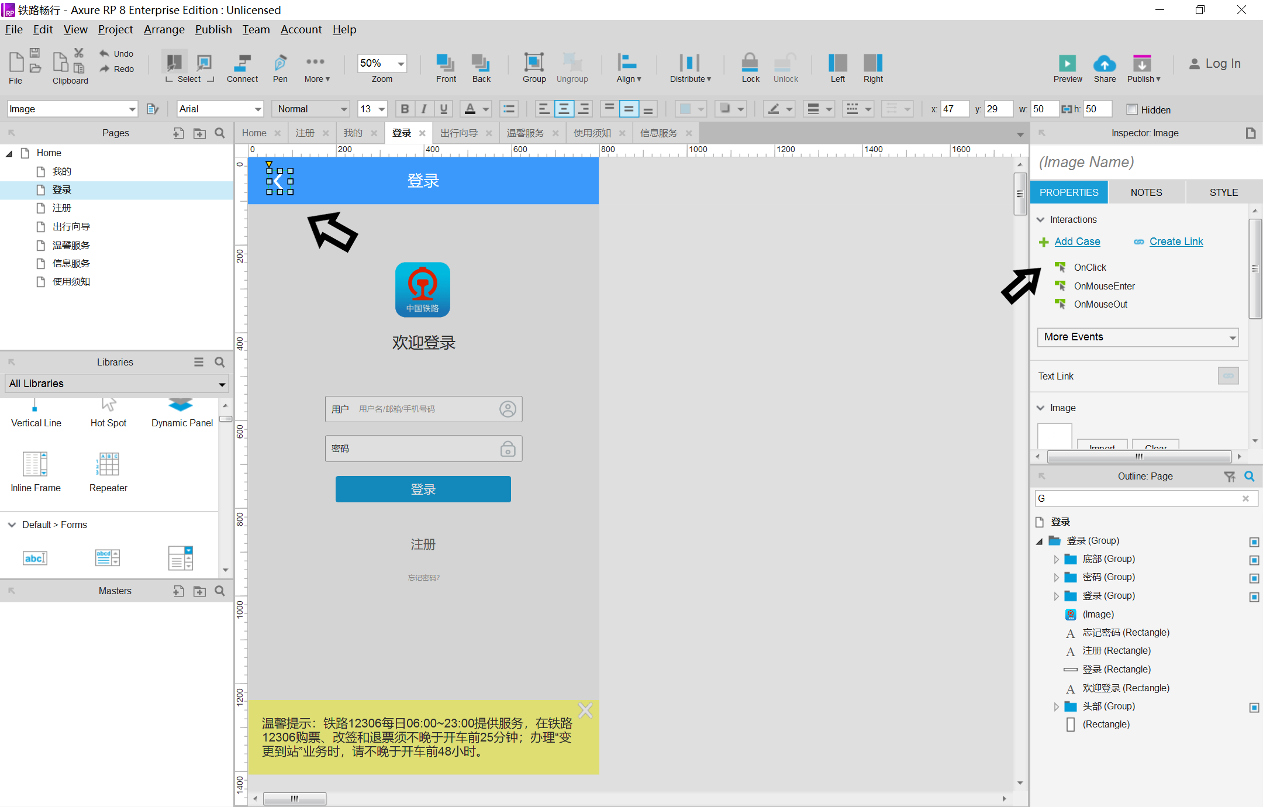Screen dimensions: 1263x807
Task: Toggle italic formatting
Action: point(423,109)
